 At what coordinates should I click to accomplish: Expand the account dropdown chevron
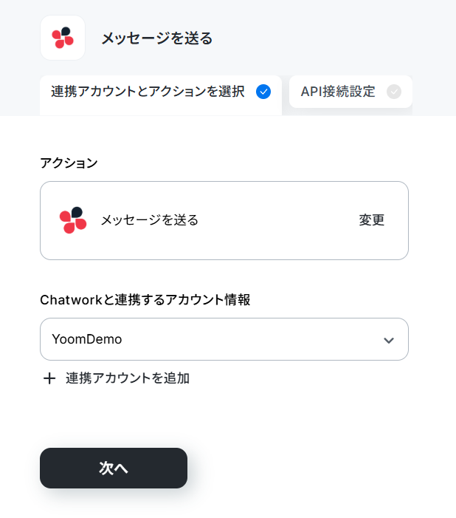(x=389, y=340)
